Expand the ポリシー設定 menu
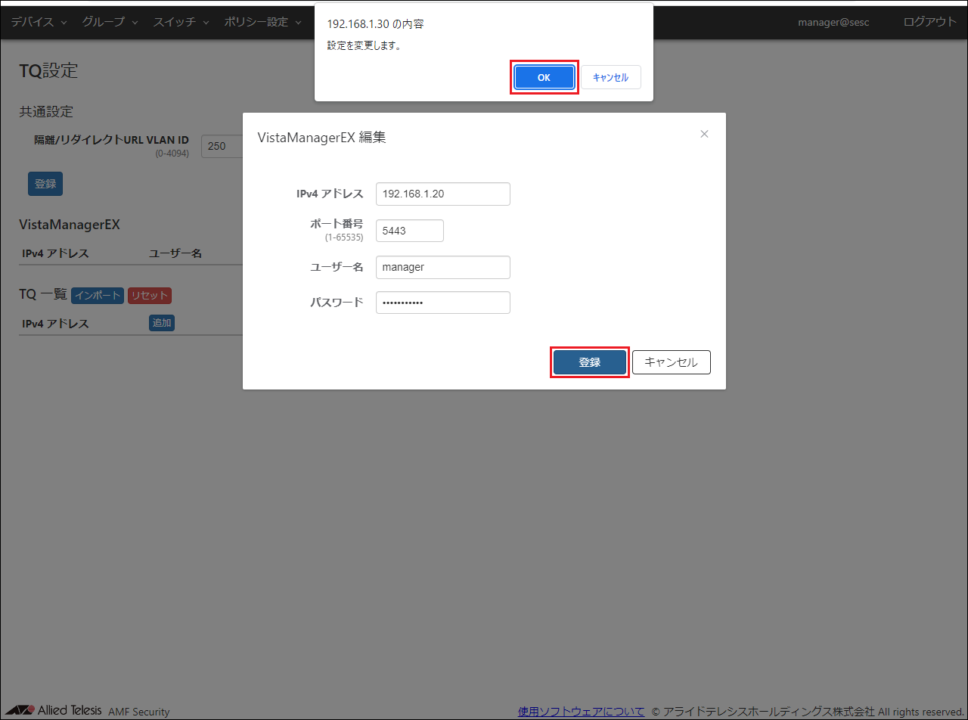Viewport: 968px width, 720px height. 262,22
